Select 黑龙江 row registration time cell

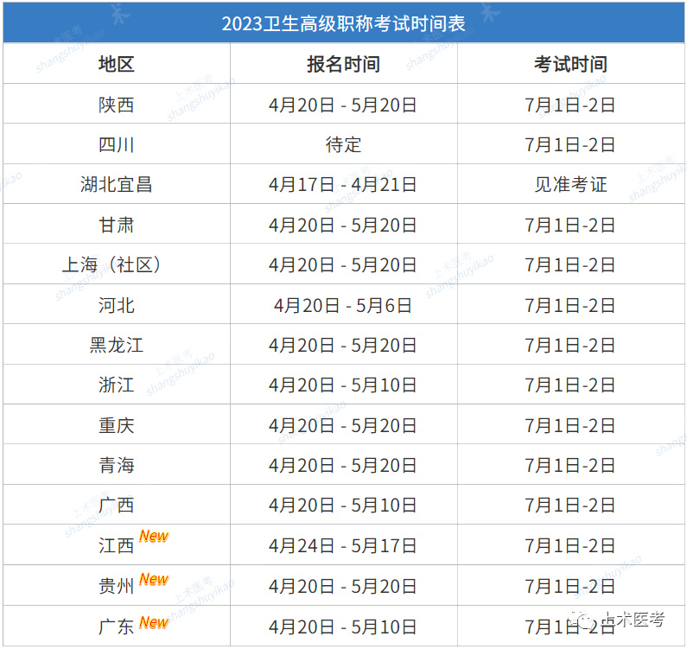(x=342, y=345)
